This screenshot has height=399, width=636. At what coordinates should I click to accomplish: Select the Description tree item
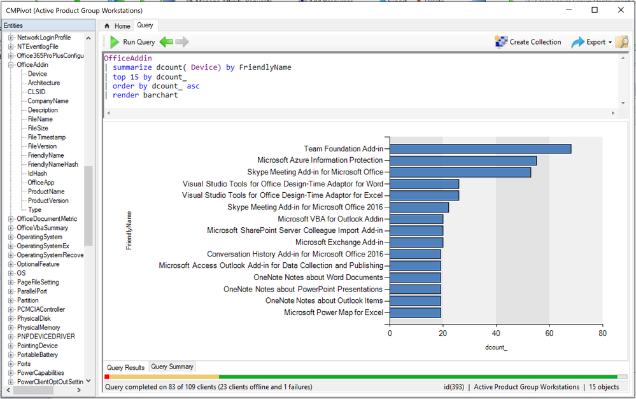coord(43,110)
